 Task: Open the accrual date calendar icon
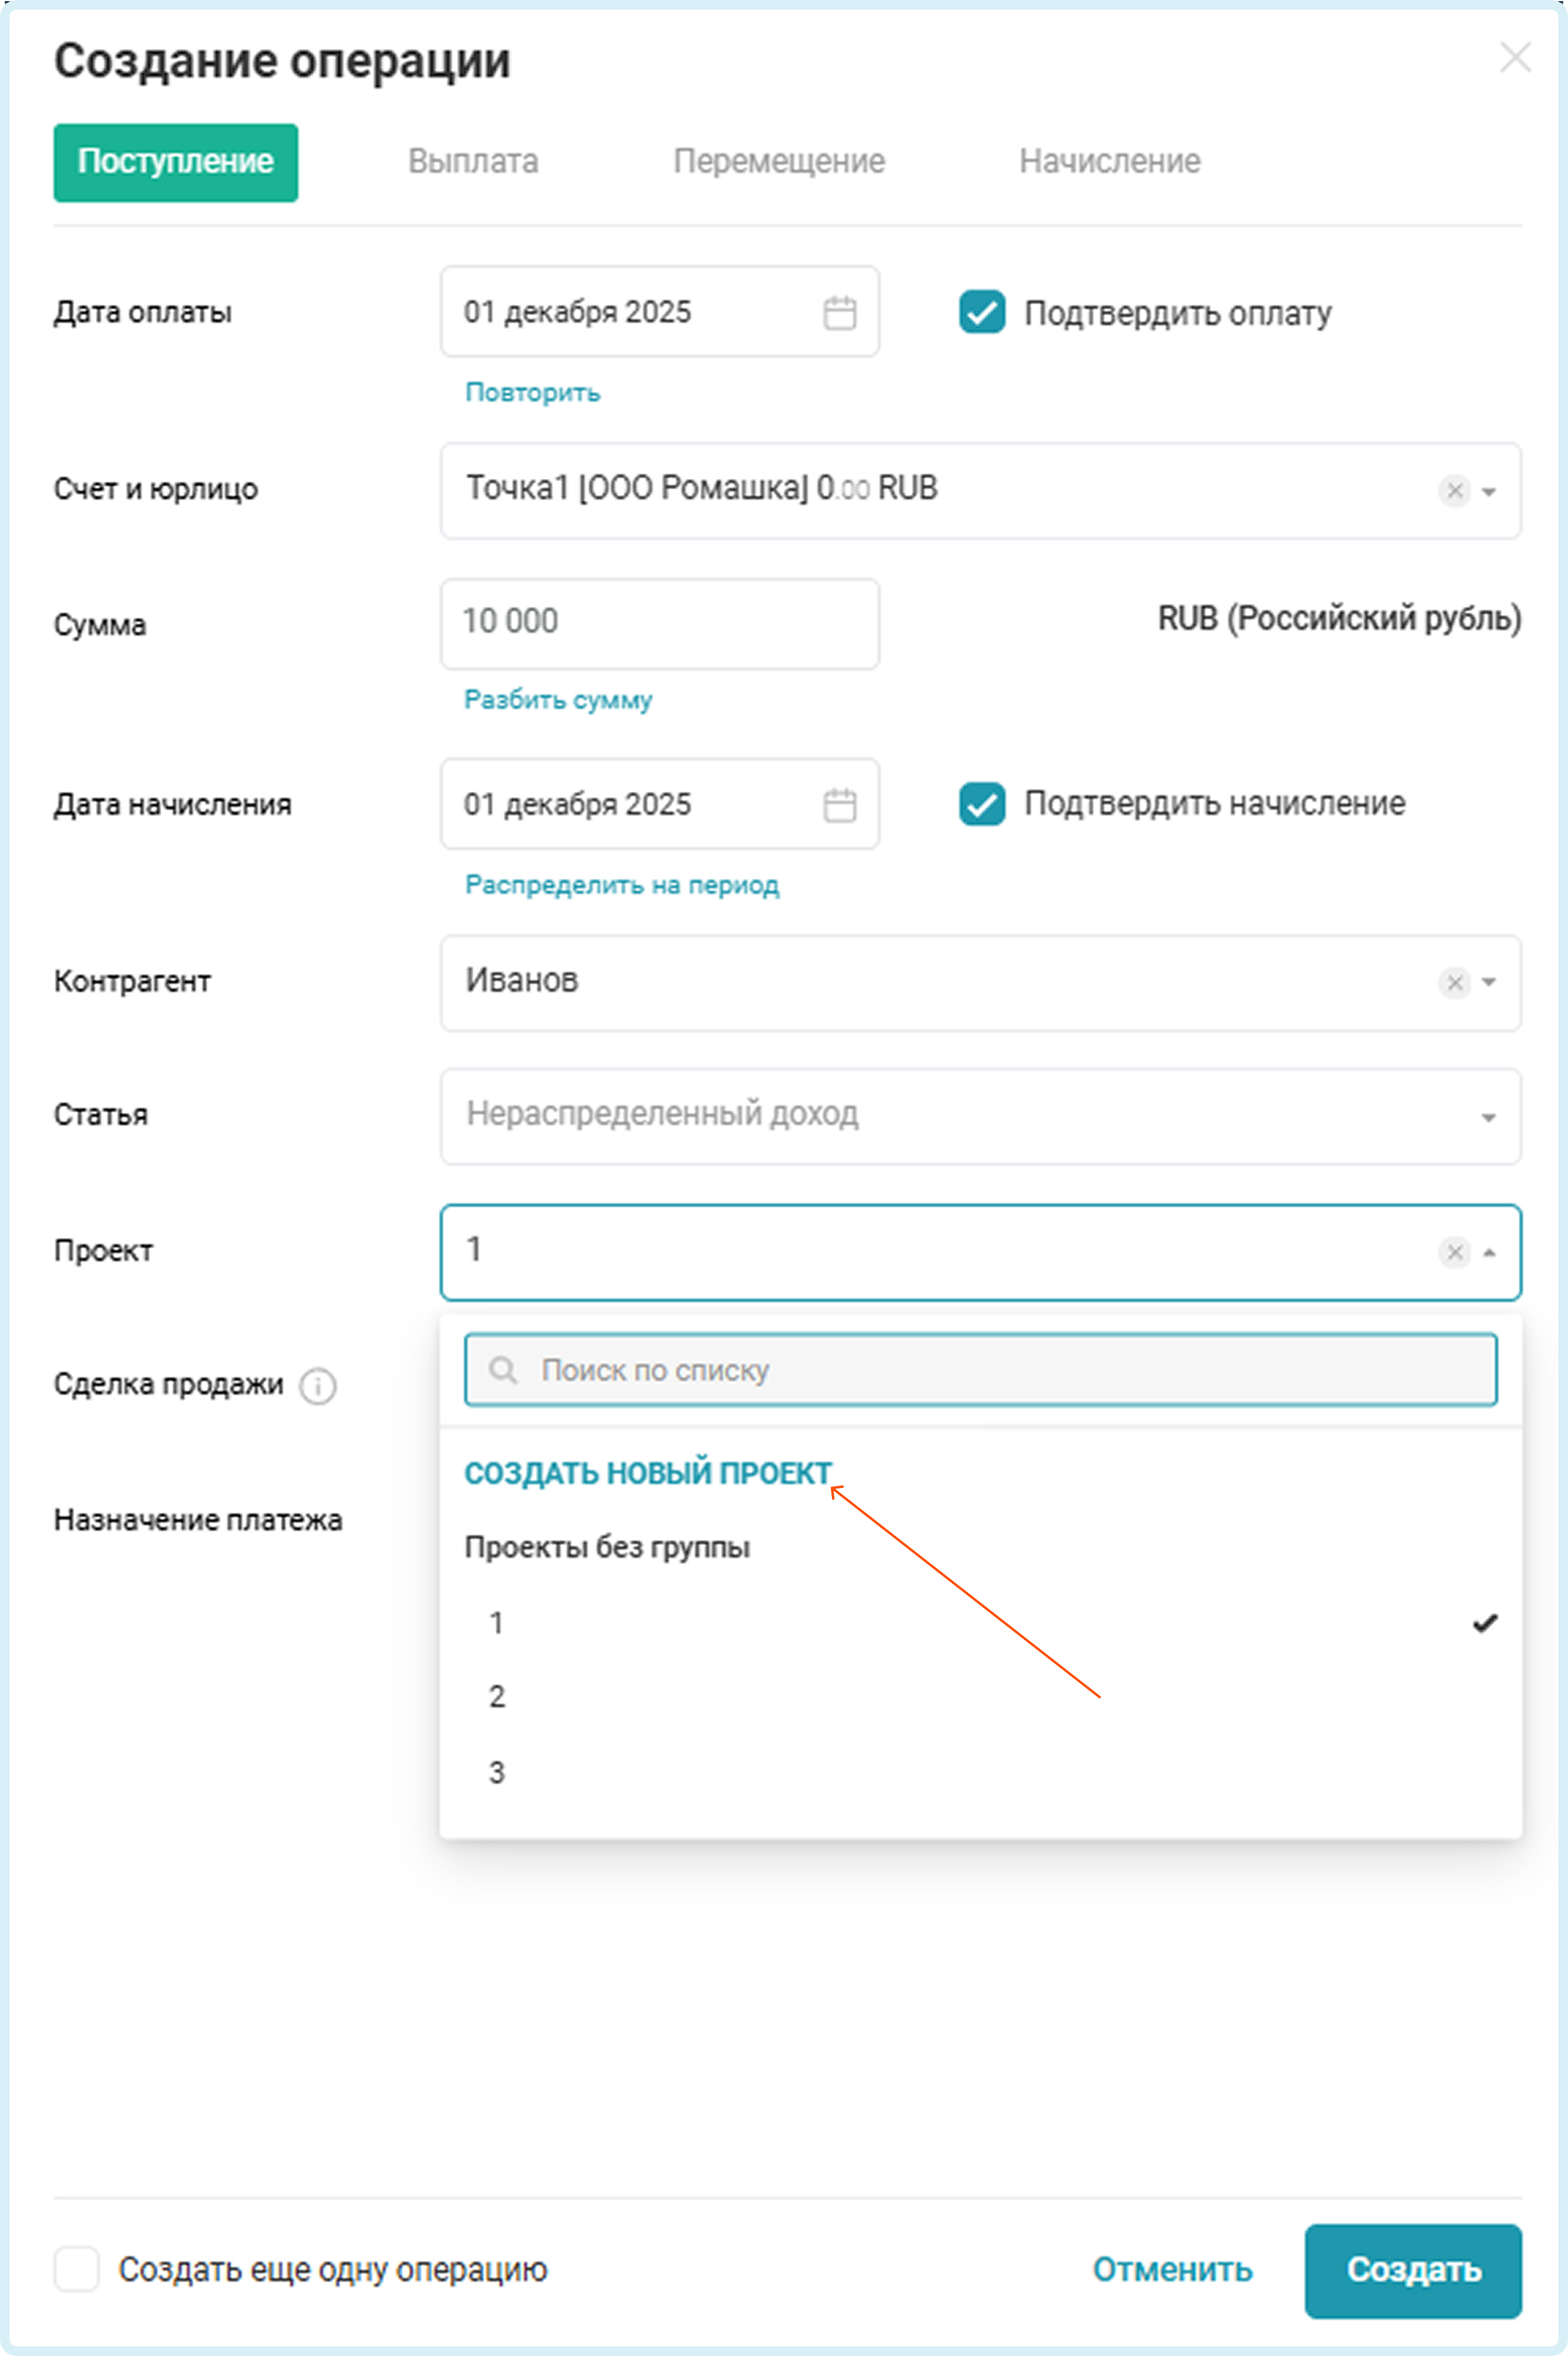point(839,805)
